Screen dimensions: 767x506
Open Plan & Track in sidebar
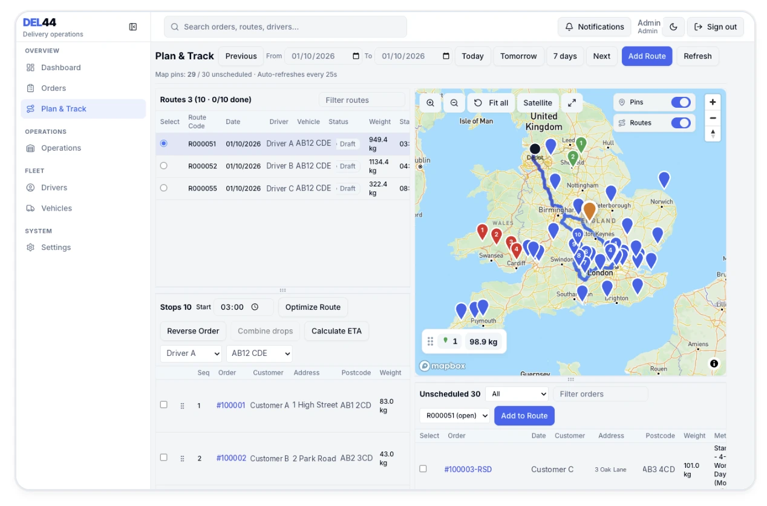coord(83,109)
